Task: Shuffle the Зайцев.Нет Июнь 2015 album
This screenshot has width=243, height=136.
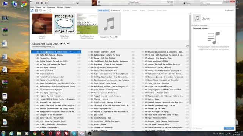Action: point(65,44)
